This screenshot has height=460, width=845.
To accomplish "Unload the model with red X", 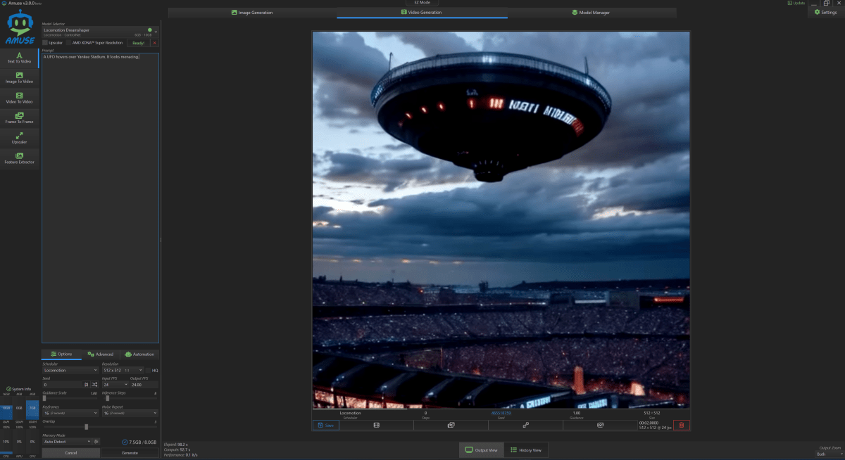I will (154, 43).
